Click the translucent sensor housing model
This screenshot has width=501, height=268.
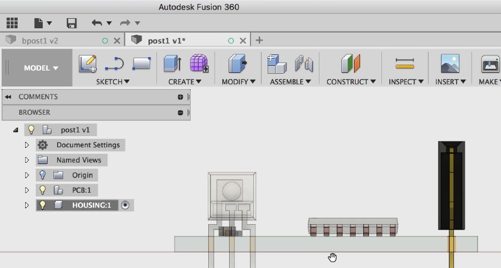(232, 196)
